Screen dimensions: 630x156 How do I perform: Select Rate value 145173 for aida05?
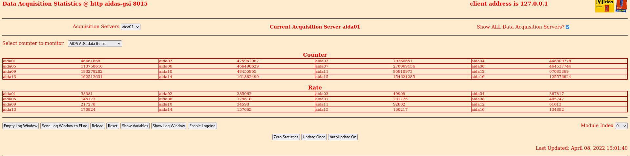88,99
